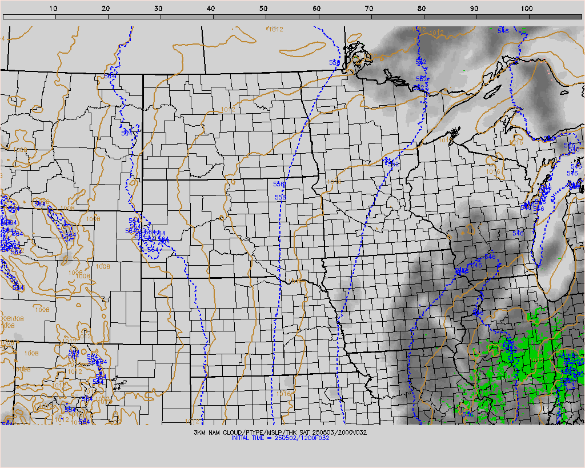Image resolution: width=585 pixels, height=468 pixels.
Task: Pick the scale swatch between 40 and 50
Action: coord(239,17)
